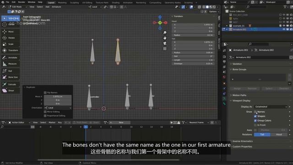Viewport: 293px width, 165px height.
Task: Activate the bone Roll tool
Action: tap(11, 71)
